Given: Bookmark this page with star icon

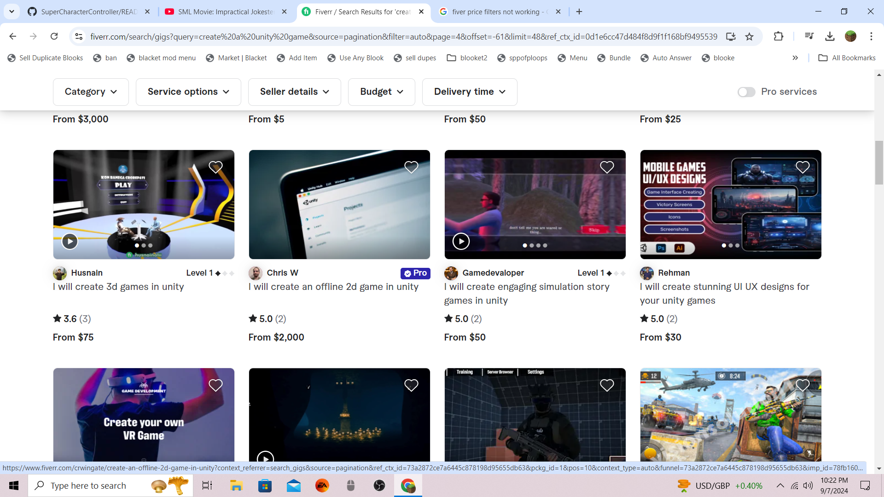Looking at the screenshot, I should point(750,36).
